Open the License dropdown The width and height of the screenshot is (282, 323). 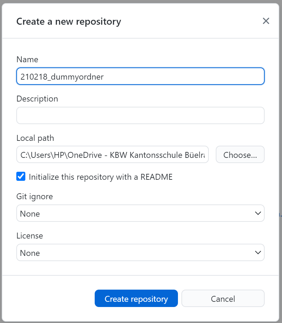(x=140, y=252)
